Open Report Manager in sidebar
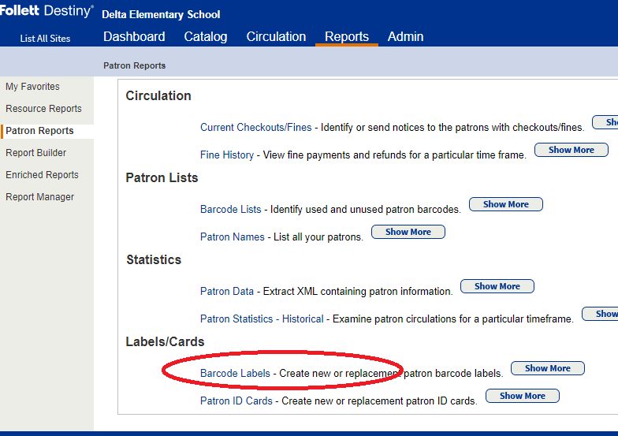Viewport: 618px width, 436px height. [x=39, y=197]
